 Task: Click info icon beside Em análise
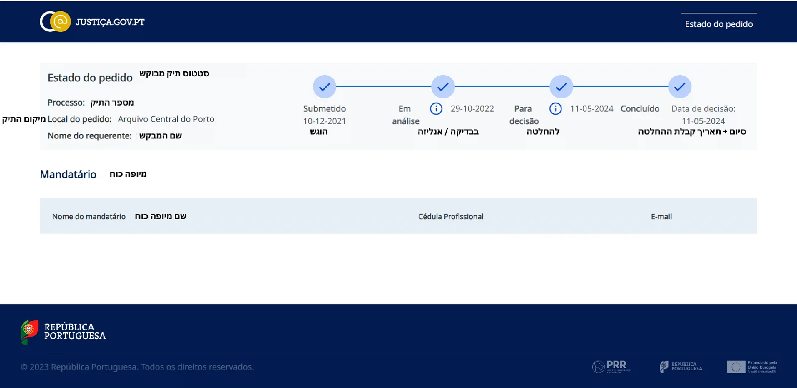coord(436,109)
